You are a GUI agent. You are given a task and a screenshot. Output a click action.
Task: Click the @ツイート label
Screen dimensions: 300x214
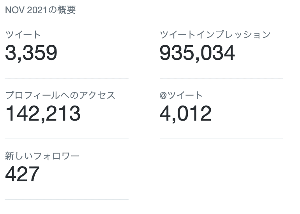(x=181, y=95)
